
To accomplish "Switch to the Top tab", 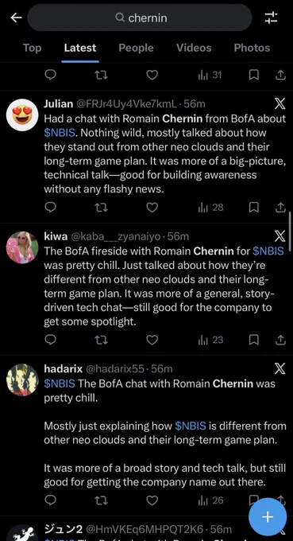I will [32, 48].
